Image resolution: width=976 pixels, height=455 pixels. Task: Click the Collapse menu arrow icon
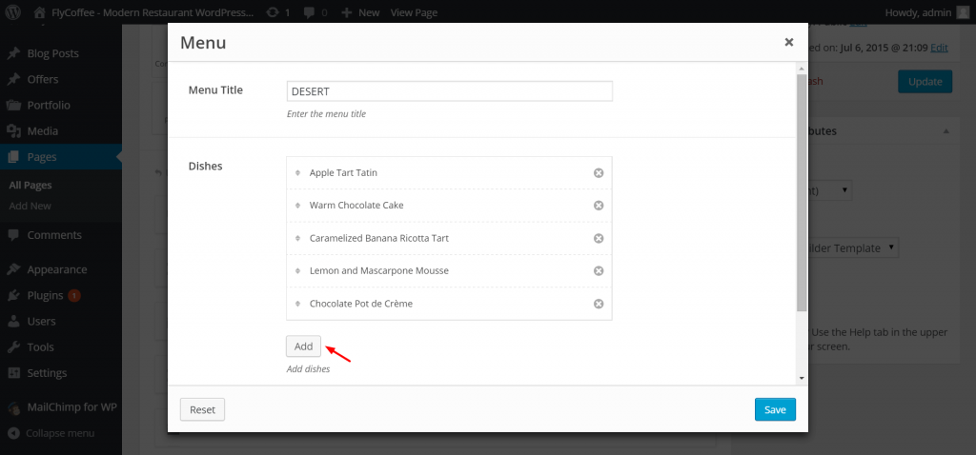13,433
